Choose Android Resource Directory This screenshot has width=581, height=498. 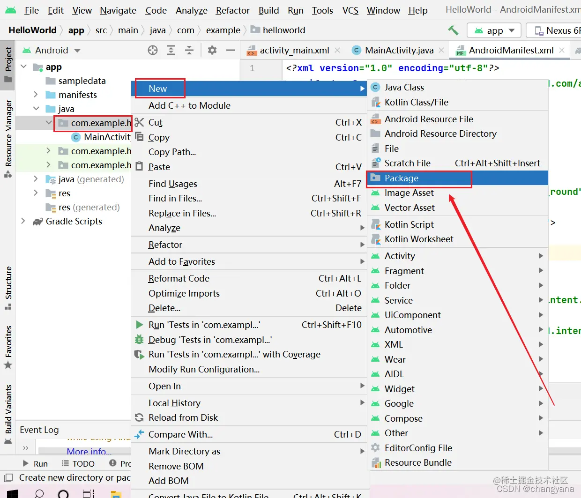pyautogui.click(x=457, y=134)
